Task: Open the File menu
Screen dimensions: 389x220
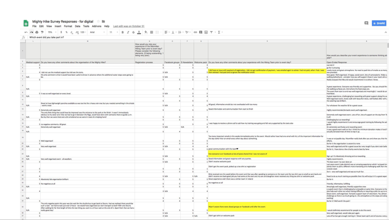Action: coord(34,26)
